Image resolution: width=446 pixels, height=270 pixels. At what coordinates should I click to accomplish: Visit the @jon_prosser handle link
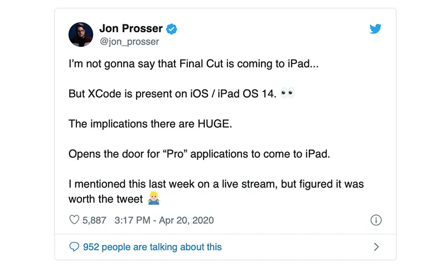[x=129, y=42]
